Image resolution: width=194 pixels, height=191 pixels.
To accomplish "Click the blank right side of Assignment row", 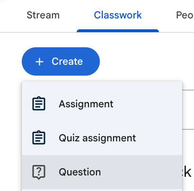I will click(148, 104).
